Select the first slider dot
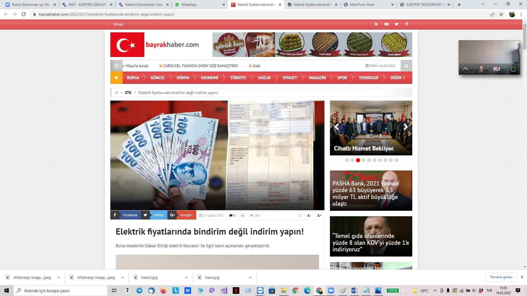This screenshot has height=296, width=527. pos(347,160)
